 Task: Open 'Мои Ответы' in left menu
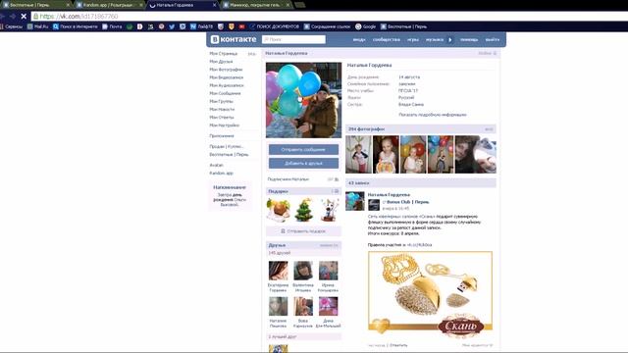point(222,118)
